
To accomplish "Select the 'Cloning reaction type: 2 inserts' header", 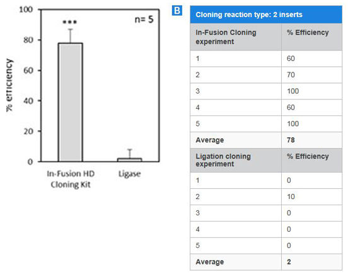I will click(x=266, y=14).
